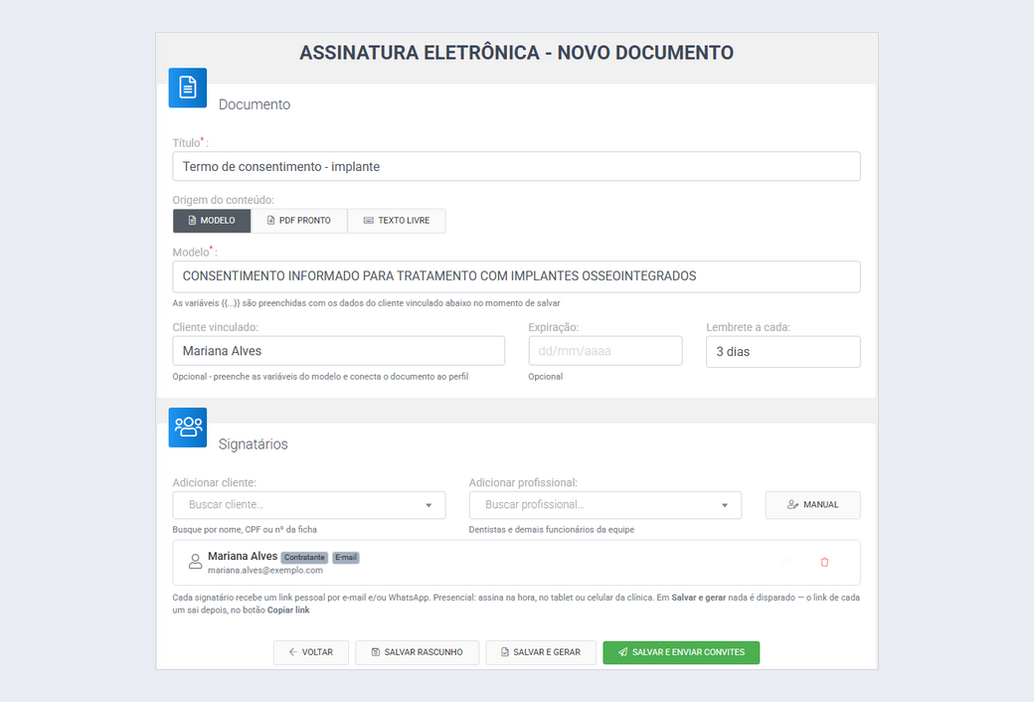This screenshot has height=702, width=1034.
Task: Click the Documento section file icon
Action: [x=187, y=88]
